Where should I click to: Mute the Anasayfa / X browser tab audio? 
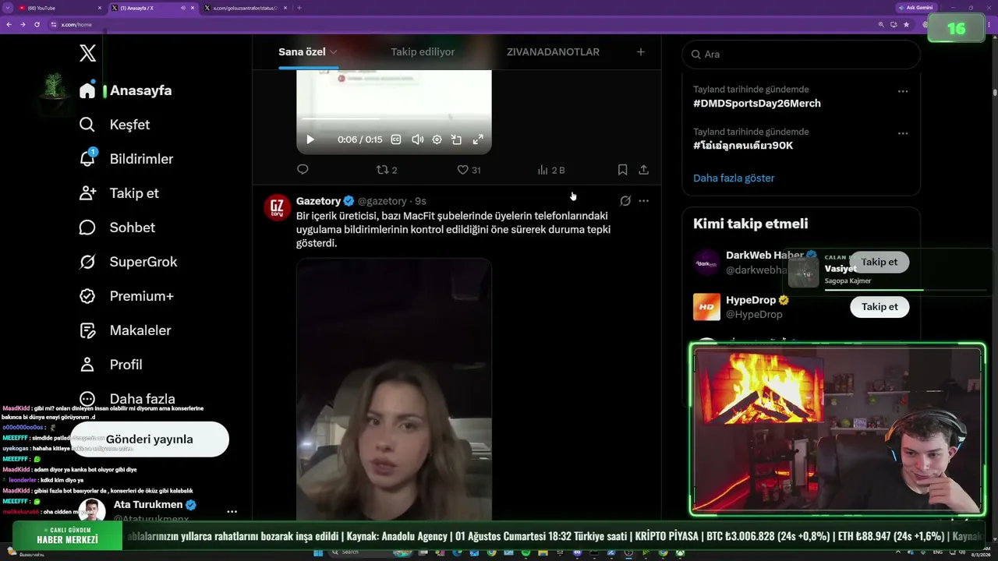pos(183,8)
